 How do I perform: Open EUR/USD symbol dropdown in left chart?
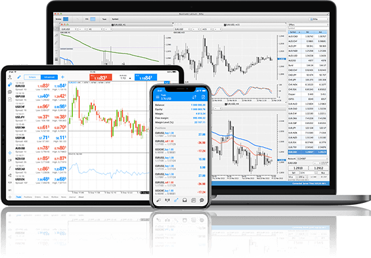coord(69,29)
